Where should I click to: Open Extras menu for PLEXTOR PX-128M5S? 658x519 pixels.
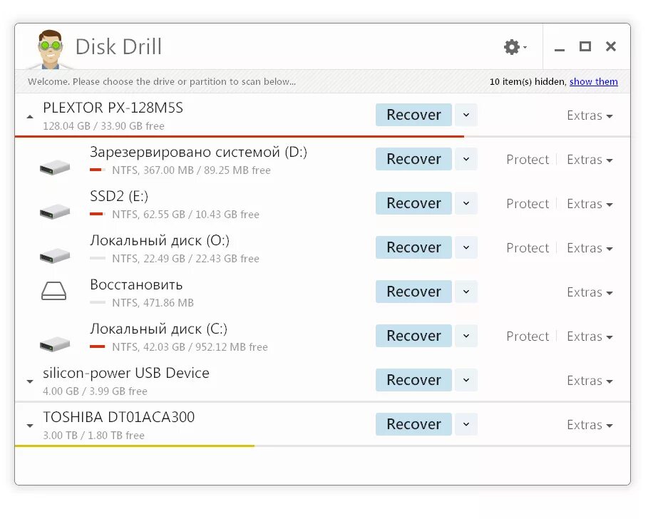tap(590, 115)
